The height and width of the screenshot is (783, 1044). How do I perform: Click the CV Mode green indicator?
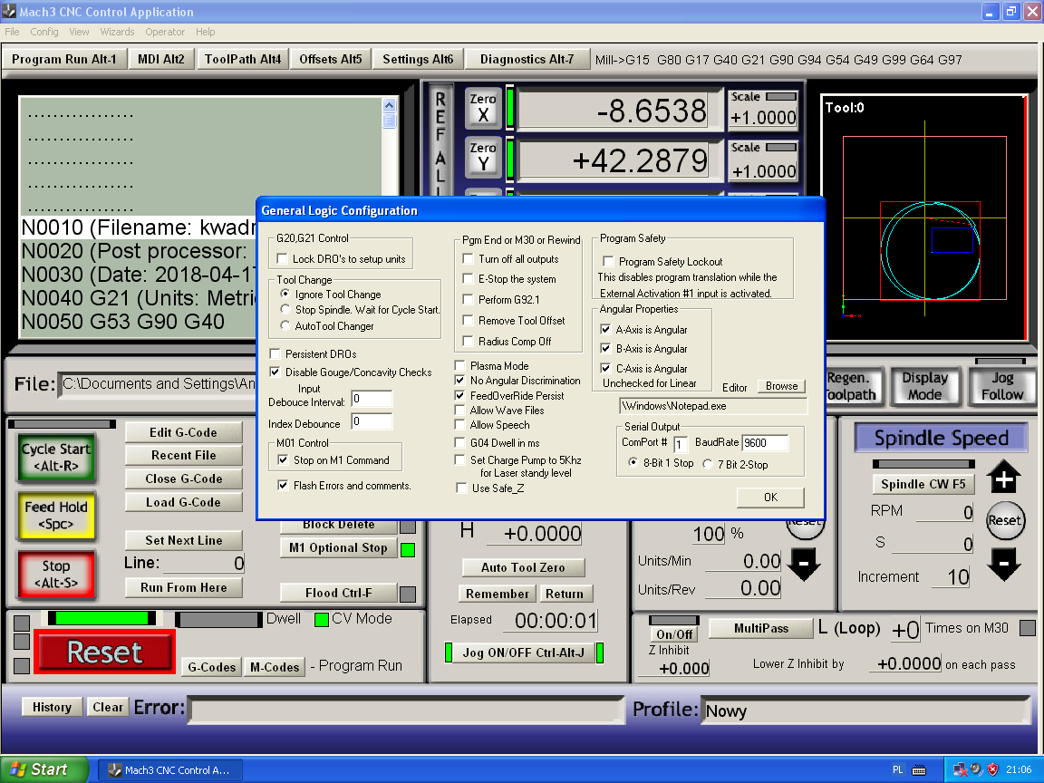pos(322,620)
